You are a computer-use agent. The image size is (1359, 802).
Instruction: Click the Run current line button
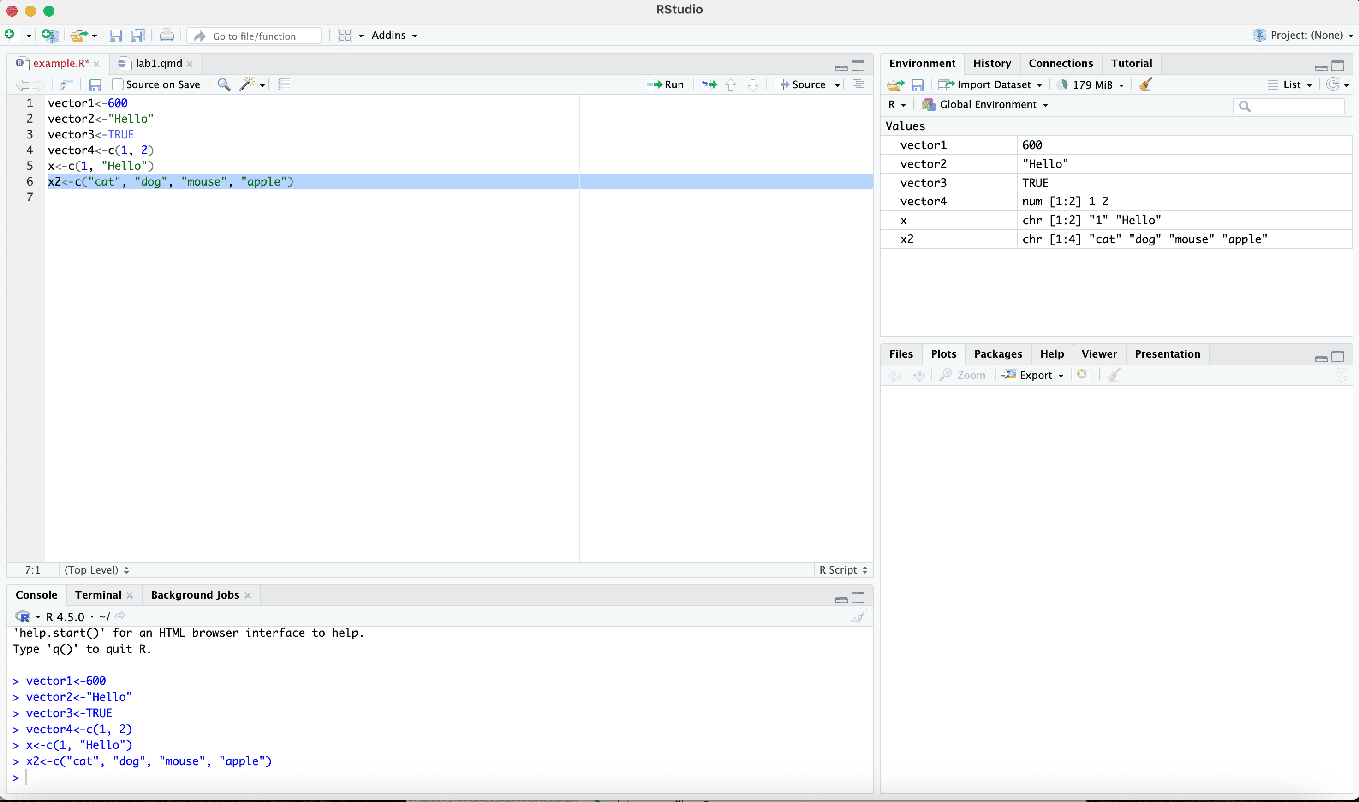click(665, 84)
